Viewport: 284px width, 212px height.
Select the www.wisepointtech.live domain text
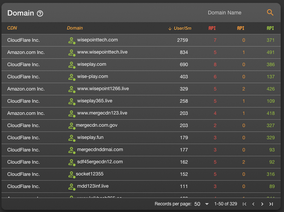[102, 52]
